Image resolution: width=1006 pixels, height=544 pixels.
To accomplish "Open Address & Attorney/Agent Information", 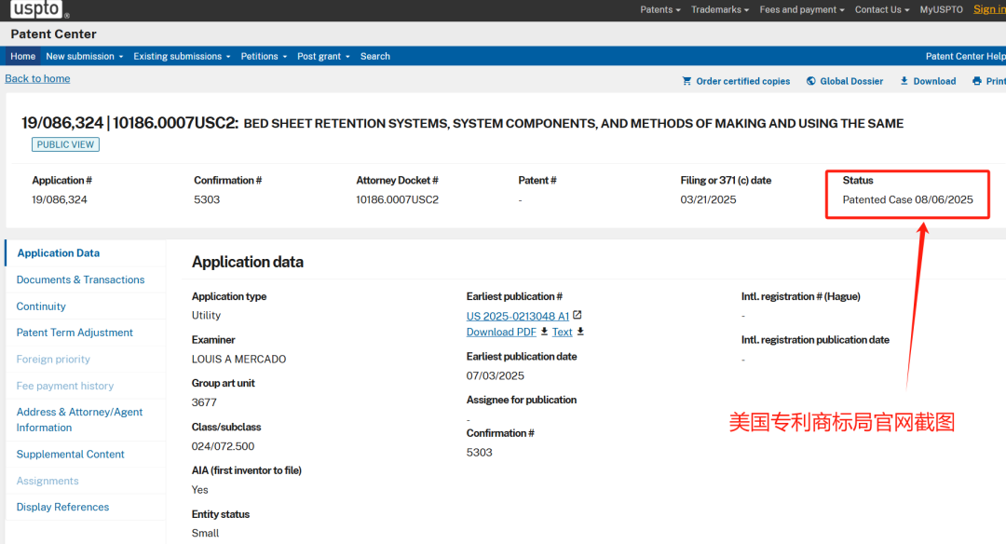I will click(79, 419).
